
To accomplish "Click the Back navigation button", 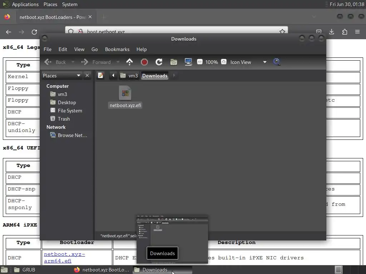I will click(x=55, y=62).
